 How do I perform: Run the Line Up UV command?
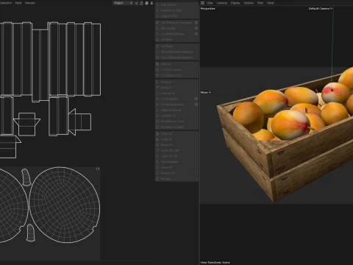(x=176, y=93)
